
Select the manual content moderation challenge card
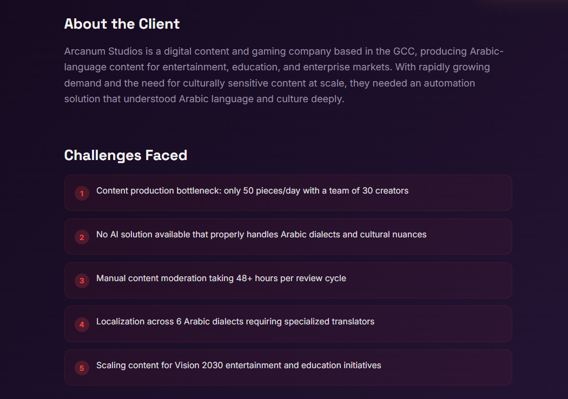(x=288, y=280)
